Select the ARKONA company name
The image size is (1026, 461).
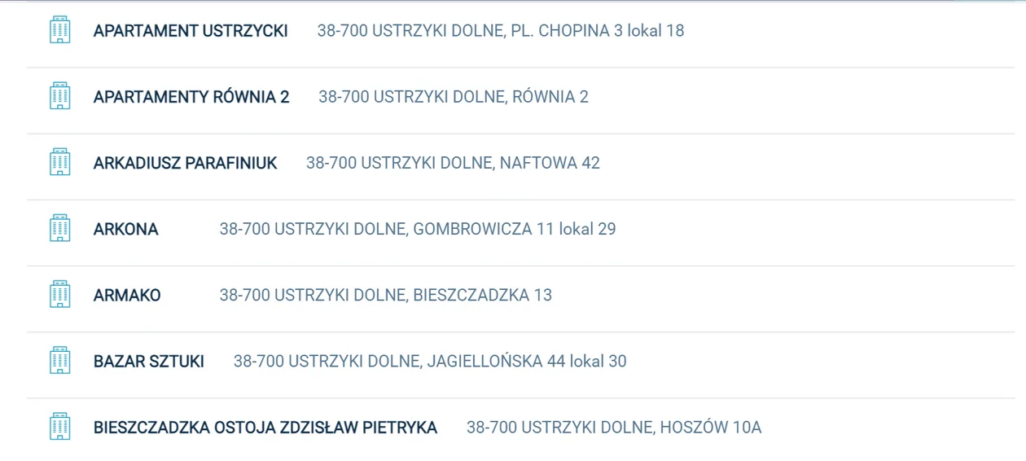pyautogui.click(x=125, y=229)
